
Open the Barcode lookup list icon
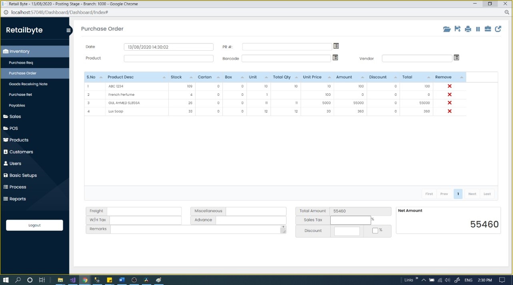[x=335, y=58]
